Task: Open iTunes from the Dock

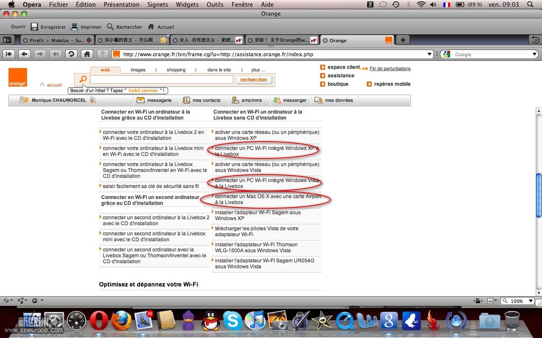Action: coord(254,320)
